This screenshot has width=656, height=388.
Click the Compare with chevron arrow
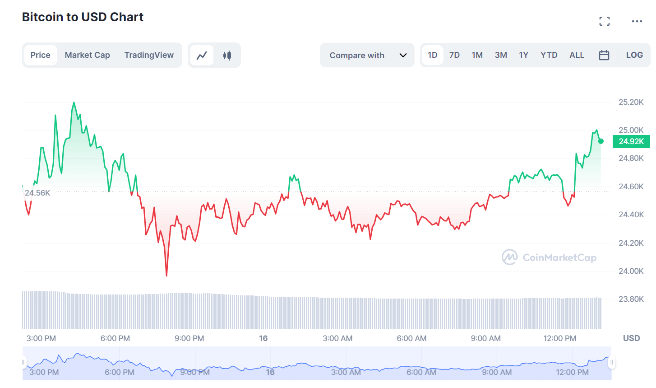point(403,55)
